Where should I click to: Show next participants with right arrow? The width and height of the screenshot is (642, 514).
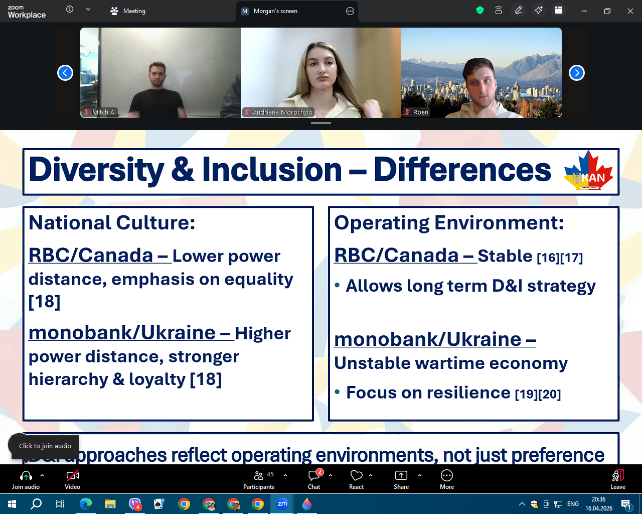[x=577, y=73]
